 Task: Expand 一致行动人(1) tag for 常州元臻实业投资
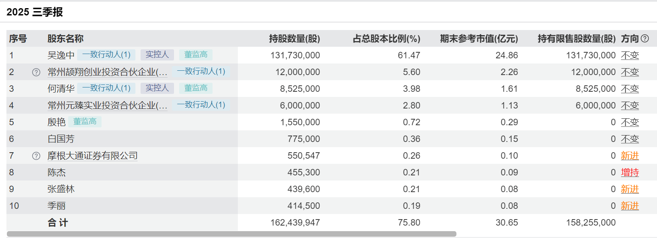(x=201, y=105)
